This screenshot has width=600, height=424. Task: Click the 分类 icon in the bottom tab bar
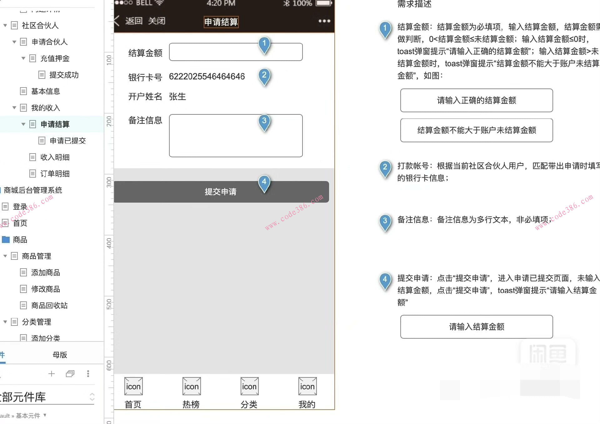coord(249,386)
